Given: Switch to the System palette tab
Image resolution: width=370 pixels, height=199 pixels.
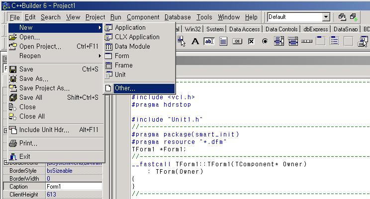Looking at the screenshot, I should (x=215, y=29).
